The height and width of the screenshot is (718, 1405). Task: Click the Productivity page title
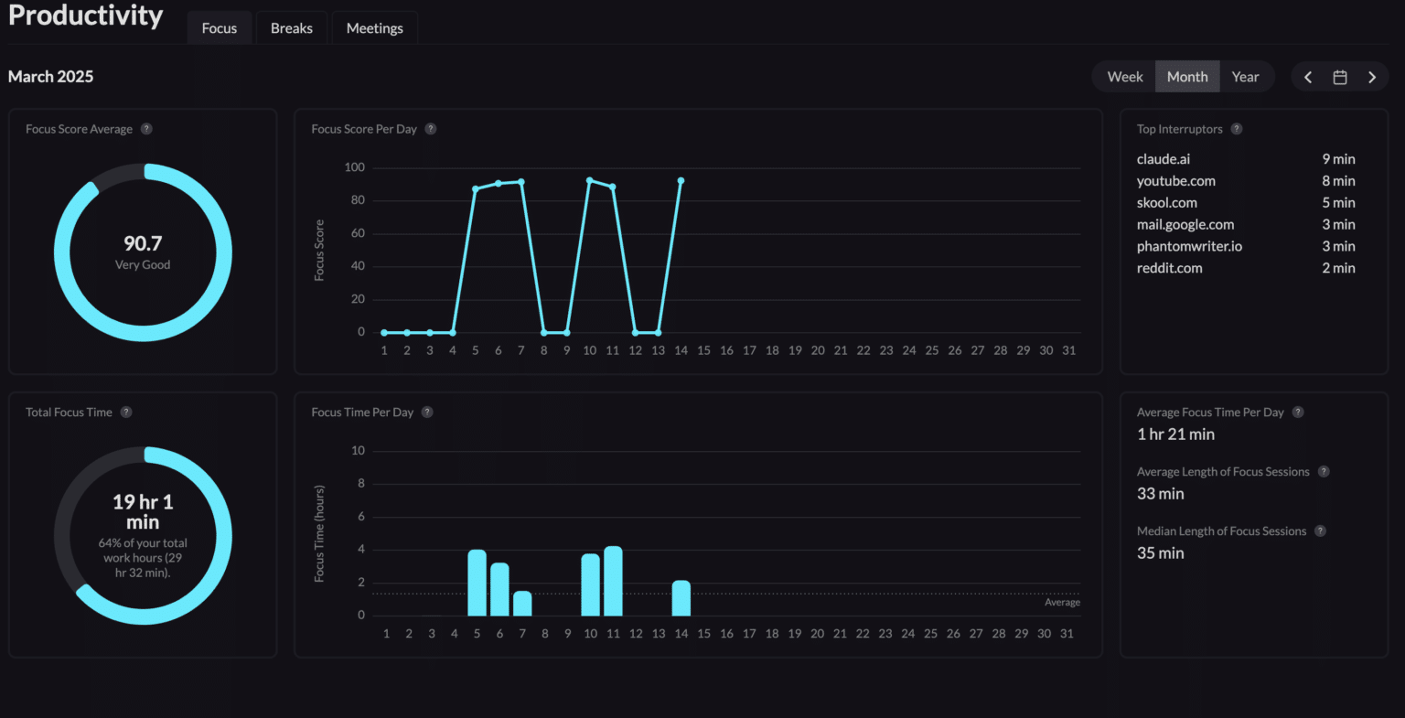pyautogui.click(x=86, y=16)
